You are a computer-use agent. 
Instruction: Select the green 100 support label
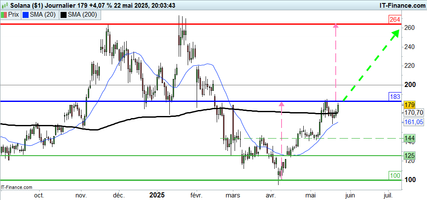click(x=394, y=175)
